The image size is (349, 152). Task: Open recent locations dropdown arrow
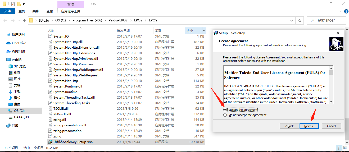(x=19, y=21)
